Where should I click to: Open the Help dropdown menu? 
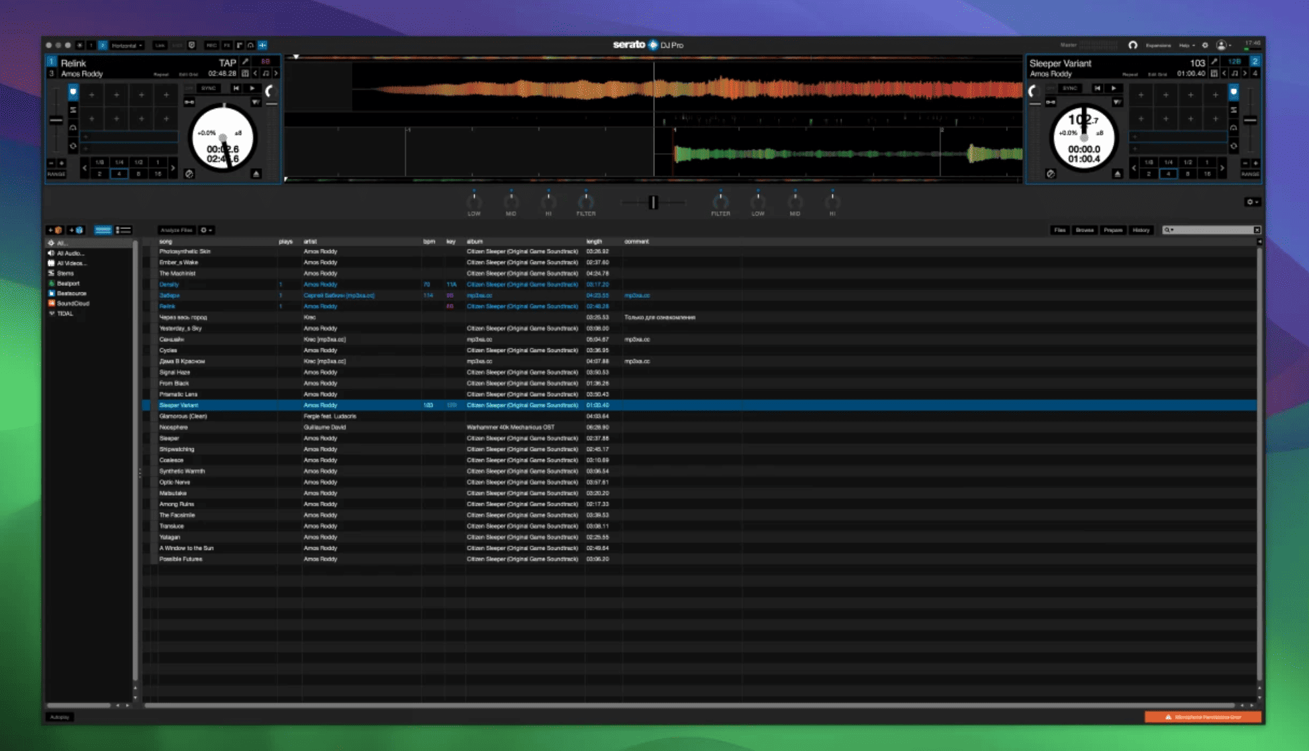(1187, 45)
